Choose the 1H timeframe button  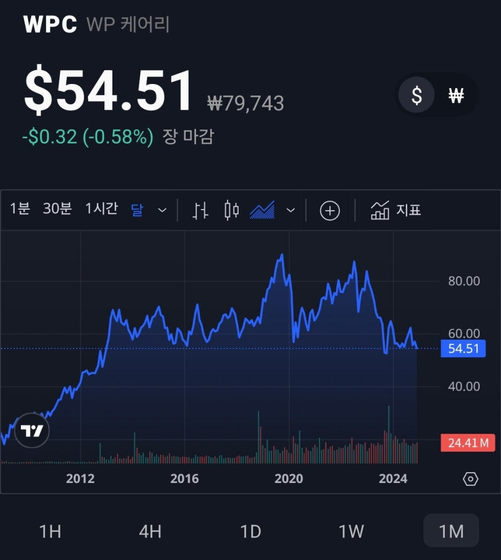click(x=50, y=532)
